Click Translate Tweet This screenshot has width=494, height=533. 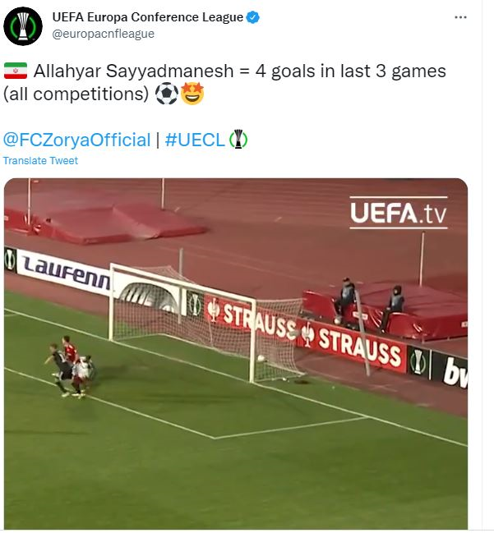[40, 160]
